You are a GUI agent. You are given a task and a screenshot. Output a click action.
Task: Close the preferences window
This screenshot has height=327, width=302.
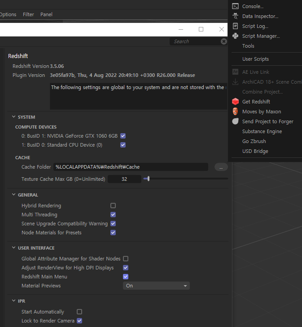point(222,29)
